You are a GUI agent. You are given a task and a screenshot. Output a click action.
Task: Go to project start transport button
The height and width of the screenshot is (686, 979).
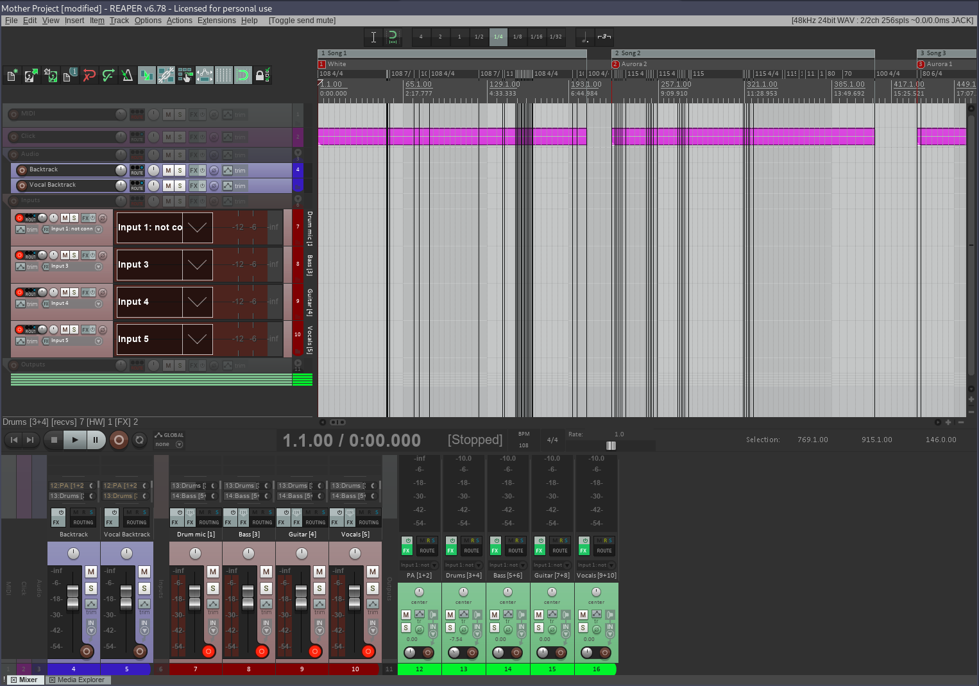(13, 440)
